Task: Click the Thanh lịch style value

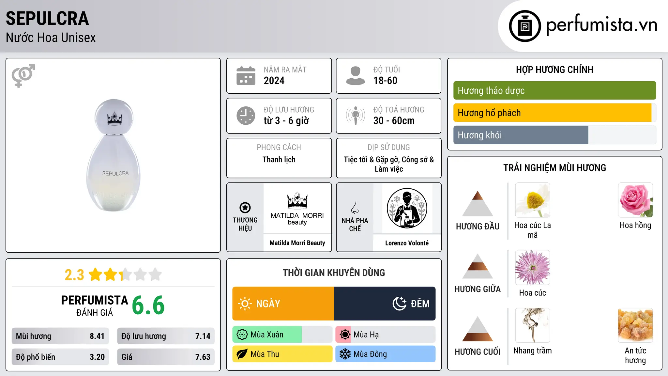Action: (x=279, y=160)
